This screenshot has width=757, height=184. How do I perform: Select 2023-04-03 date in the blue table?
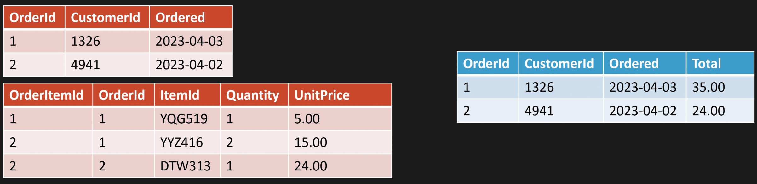point(643,87)
